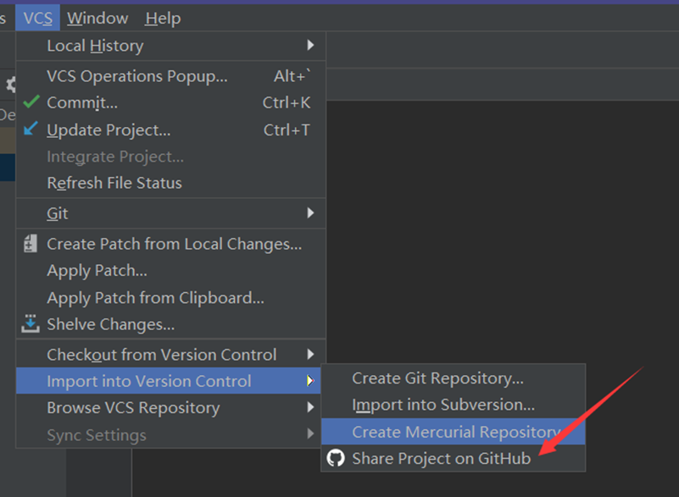679x497 pixels.
Task: Click the Ctrl+T shortcut label
Action: (287, 130)
